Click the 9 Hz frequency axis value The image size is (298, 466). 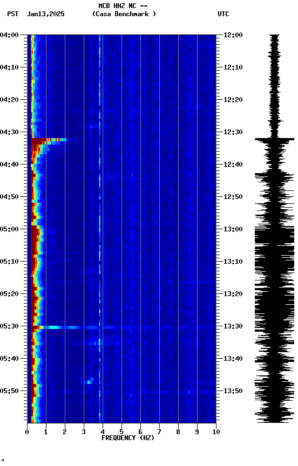point(197,432)
